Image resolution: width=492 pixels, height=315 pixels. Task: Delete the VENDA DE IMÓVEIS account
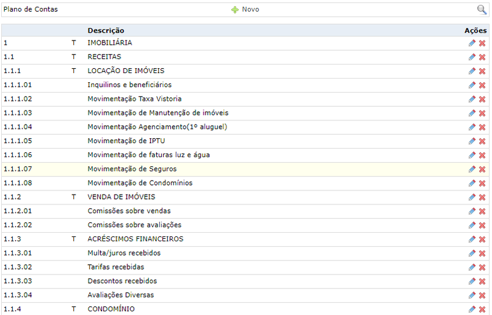click(482, 198)
